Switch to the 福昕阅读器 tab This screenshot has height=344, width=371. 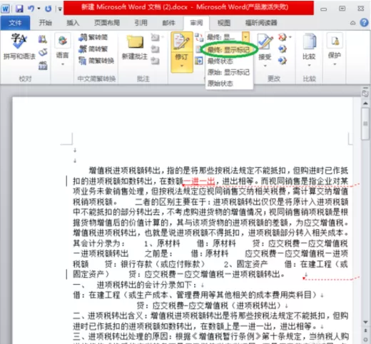pos(261,23)
